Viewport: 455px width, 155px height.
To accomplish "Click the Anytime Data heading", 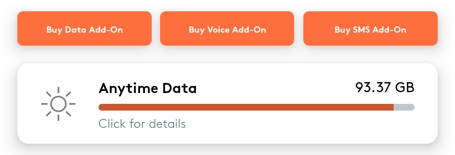I will 147,88.
